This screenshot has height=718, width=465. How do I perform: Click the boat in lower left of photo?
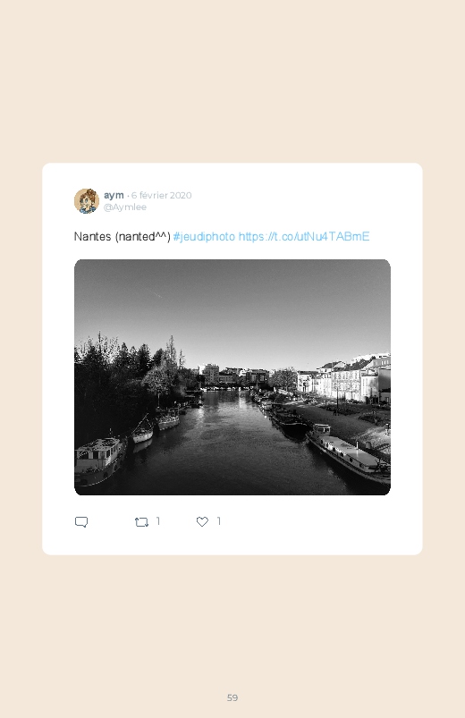click(x=100, y=460)
